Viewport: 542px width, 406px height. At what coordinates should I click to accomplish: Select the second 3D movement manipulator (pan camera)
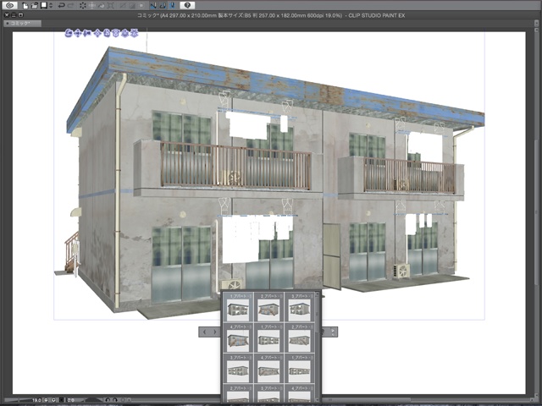point(78,34)
